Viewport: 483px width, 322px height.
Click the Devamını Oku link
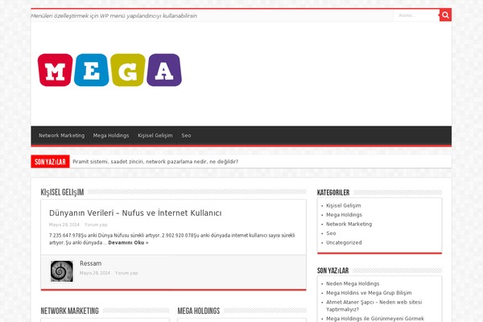128,242
